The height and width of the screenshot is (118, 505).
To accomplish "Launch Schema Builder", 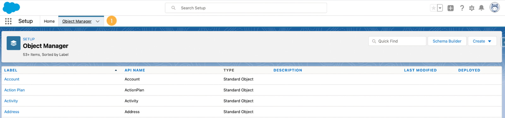I will click(447, 41).
